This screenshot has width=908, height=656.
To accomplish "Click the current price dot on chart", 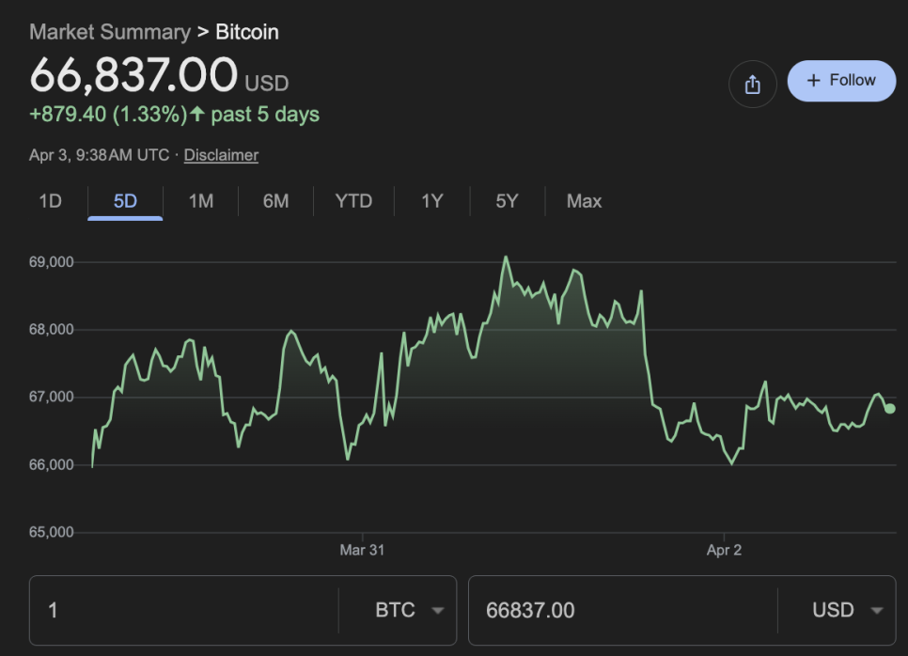I will 890,408.
